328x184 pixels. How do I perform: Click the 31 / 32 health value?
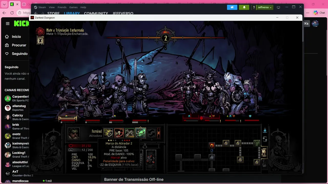click(87, 146)
